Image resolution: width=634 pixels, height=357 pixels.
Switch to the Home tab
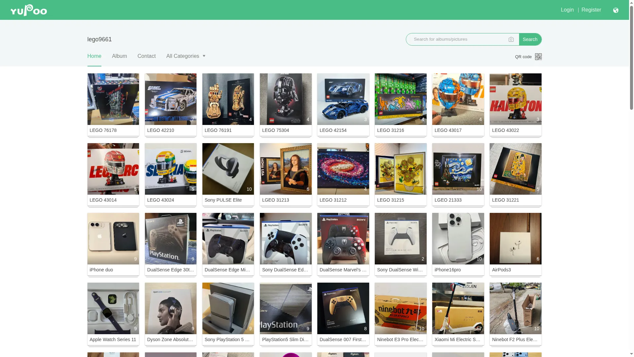[94, 56]
